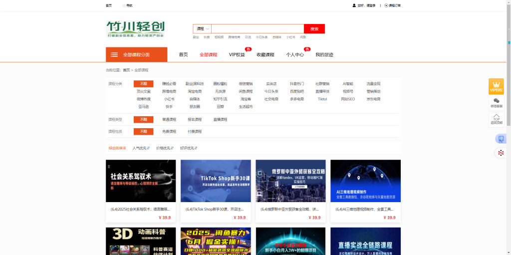Select 不限 in the 课程分类 row
Screen dimensions: 511x255
tap(143, 84)
